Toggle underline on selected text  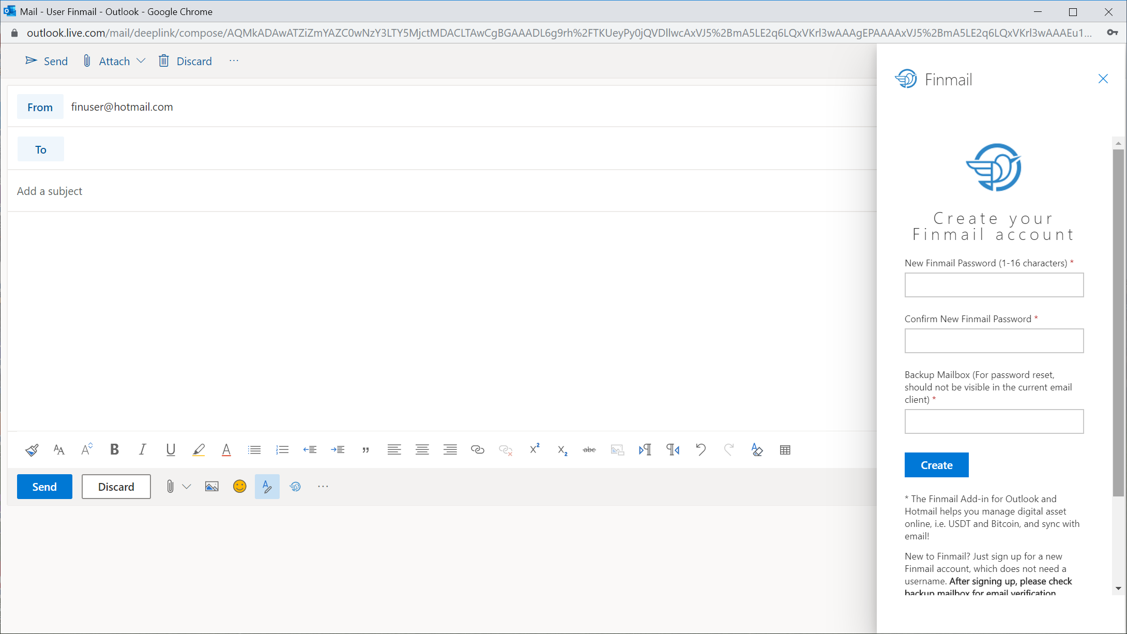point(171,449)
